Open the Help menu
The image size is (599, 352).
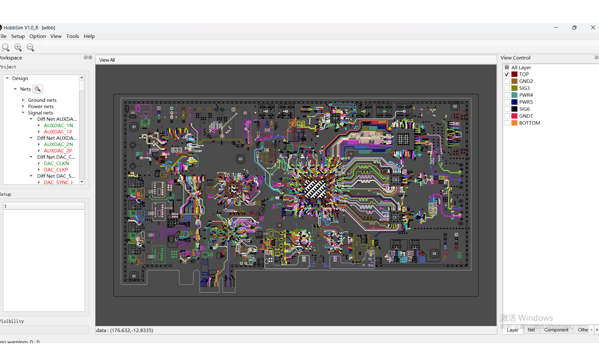pos(89,36)
